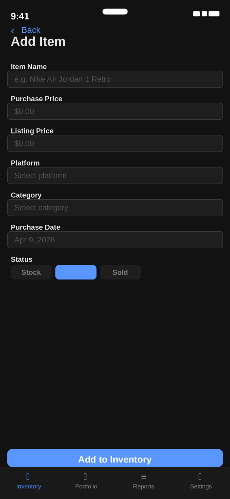Tap the middle status bar indicator
This screenshot has height=499, width=230.
[x=204, y=14]
